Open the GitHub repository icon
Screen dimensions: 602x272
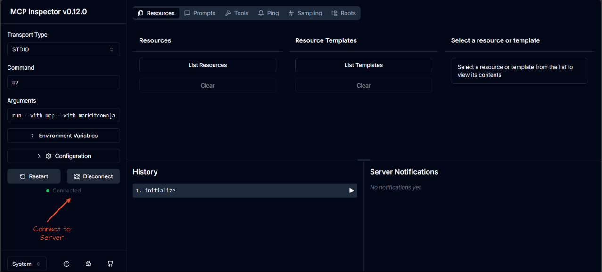point(110,264)
